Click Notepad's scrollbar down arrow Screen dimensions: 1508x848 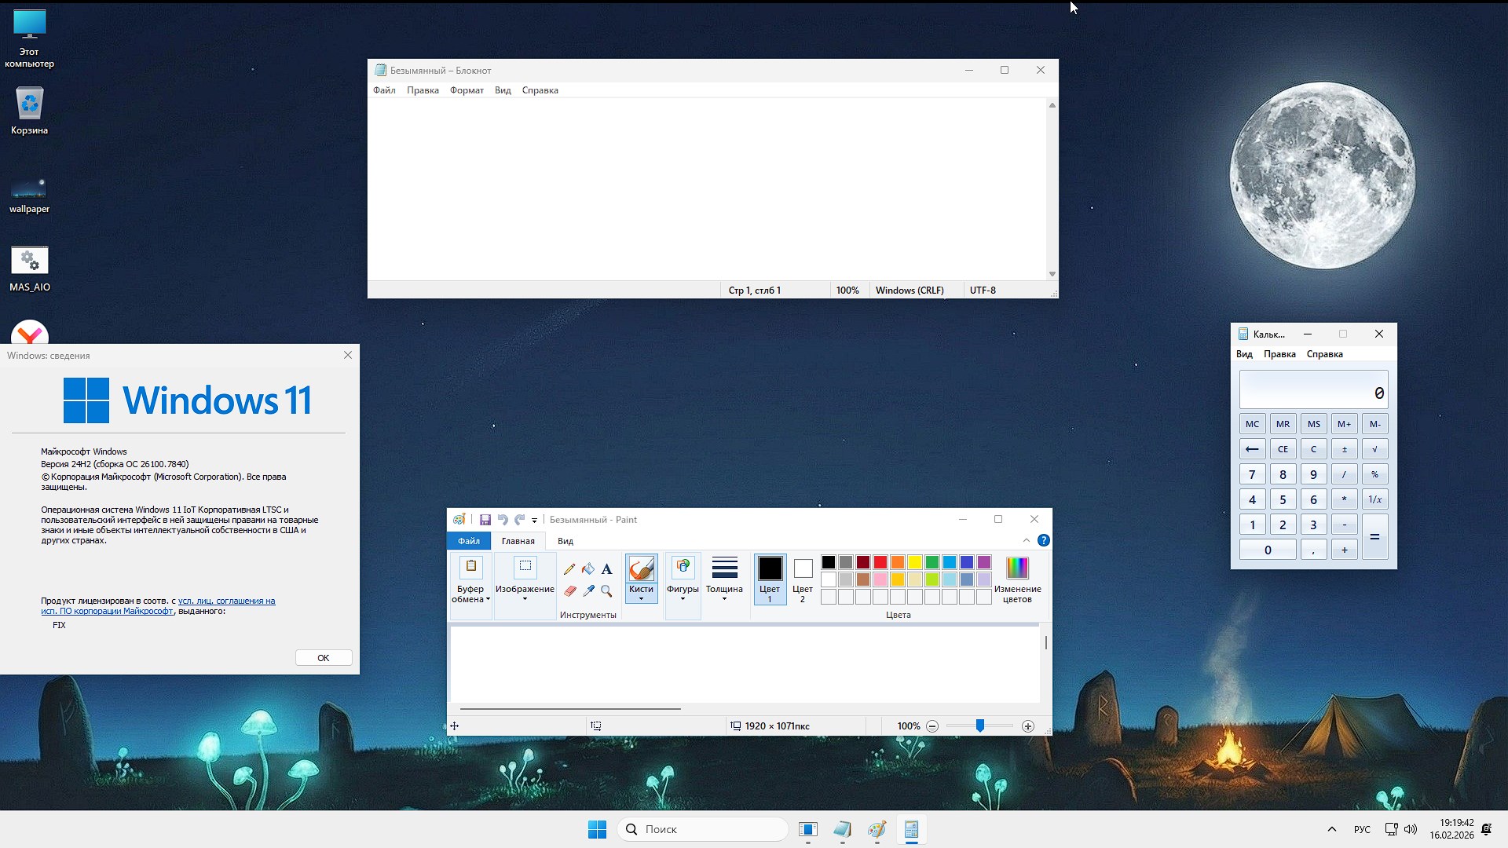point(1052,274)
